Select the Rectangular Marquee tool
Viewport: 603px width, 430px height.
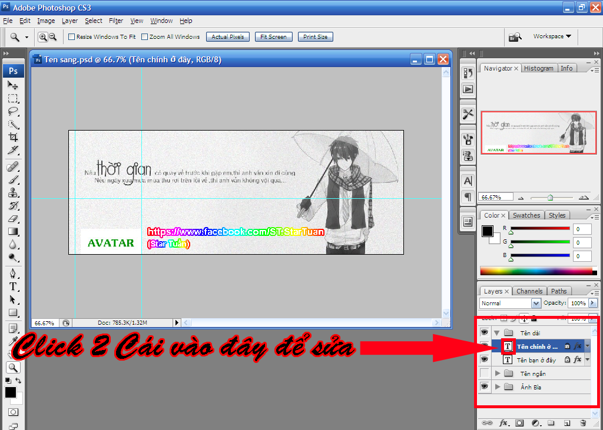[13, 98]
